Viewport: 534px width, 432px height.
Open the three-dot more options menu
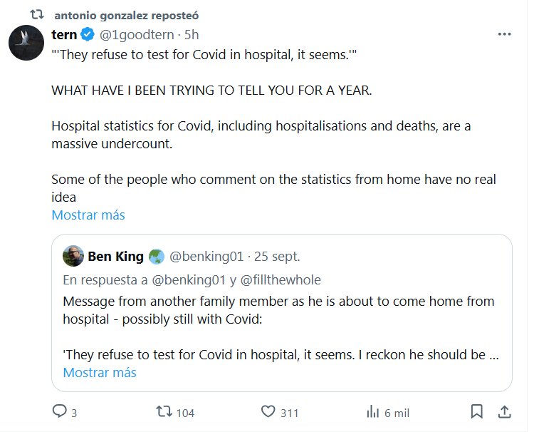504,34
